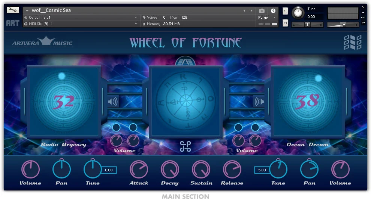Adjust the Decay knob
This screenshot has height=199, width=371.
point(170,169)
